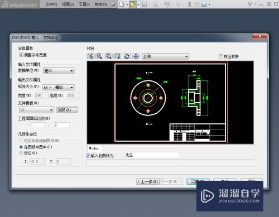Click the Save icon in SolidWorks toolbar

(x=145, y=4)
